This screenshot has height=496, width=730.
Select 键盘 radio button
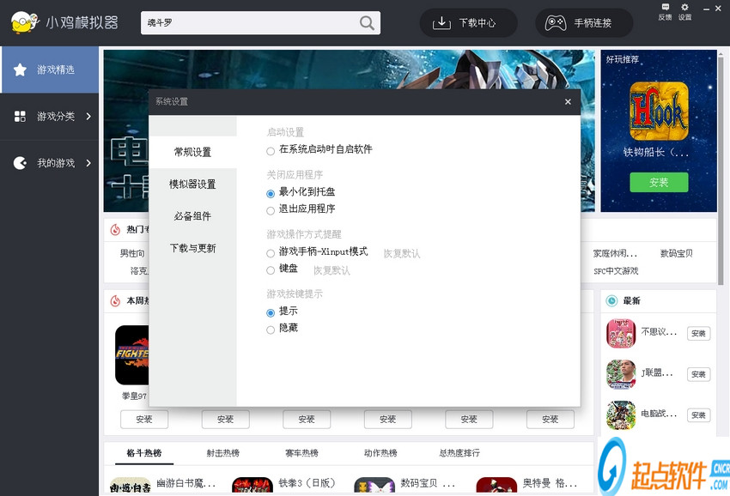tap(271, 270)
